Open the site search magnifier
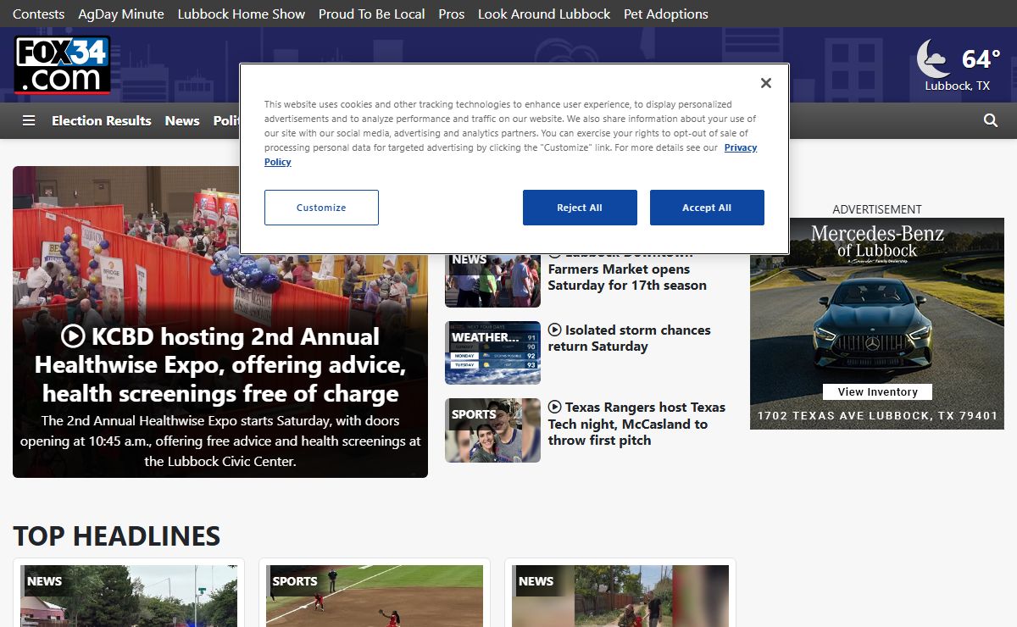Screen dimensions: 1017x627 (991, 120)
